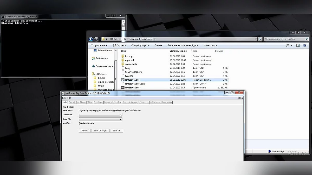Select .BitLord folder in navigation tree
312x175 pixels.
(101, 78)
